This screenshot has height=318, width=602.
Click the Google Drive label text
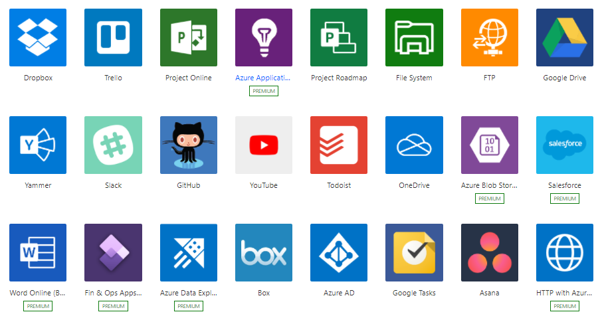point(565,78)
